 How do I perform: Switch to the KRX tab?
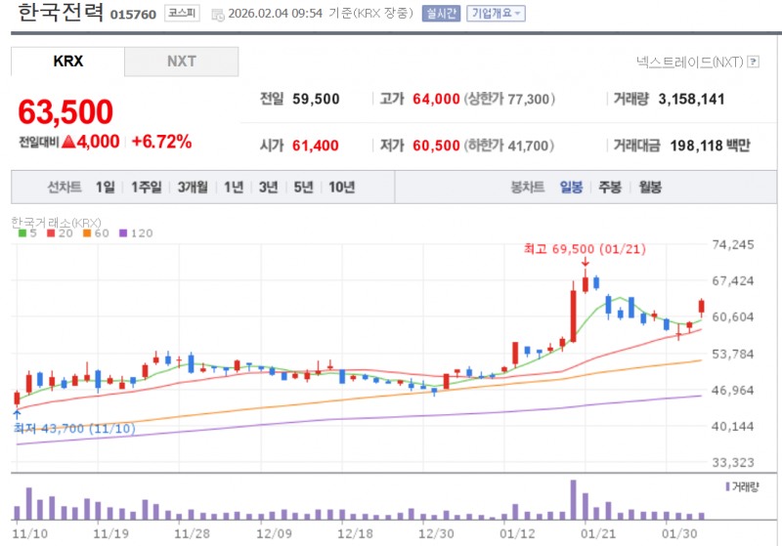pos(67,62)
